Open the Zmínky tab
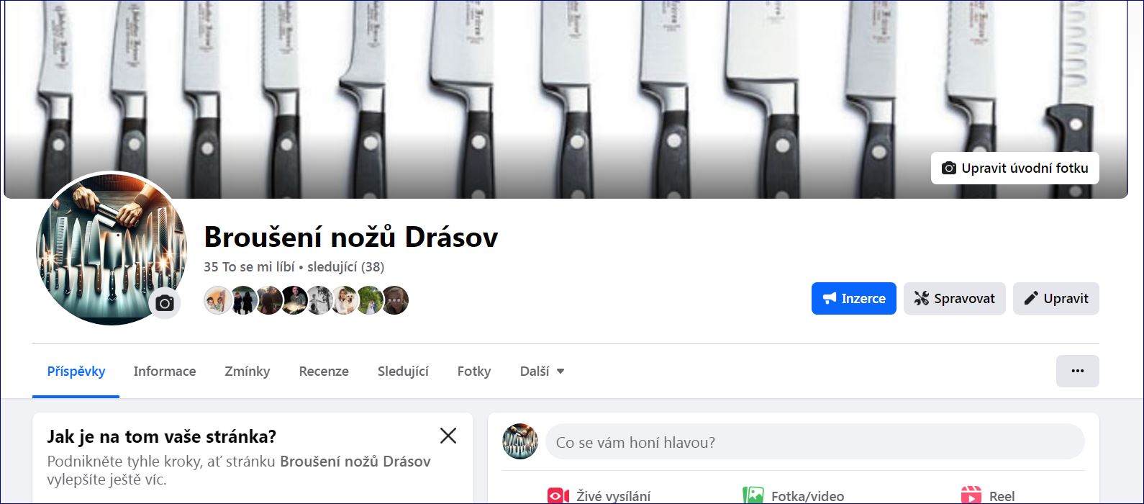The height and width of the screenshot is (504, 1144). click(x=247, y=372)
